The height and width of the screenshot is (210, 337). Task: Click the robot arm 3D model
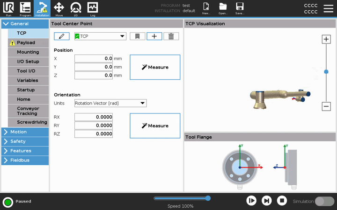click(x=280, y=99)
